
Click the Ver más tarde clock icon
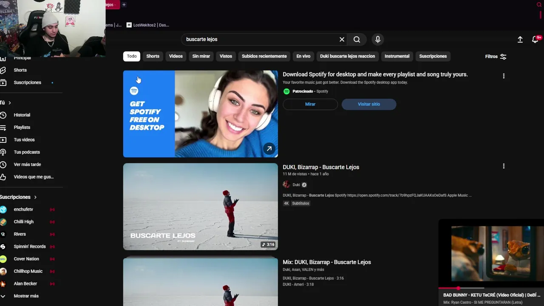[3, 164]
